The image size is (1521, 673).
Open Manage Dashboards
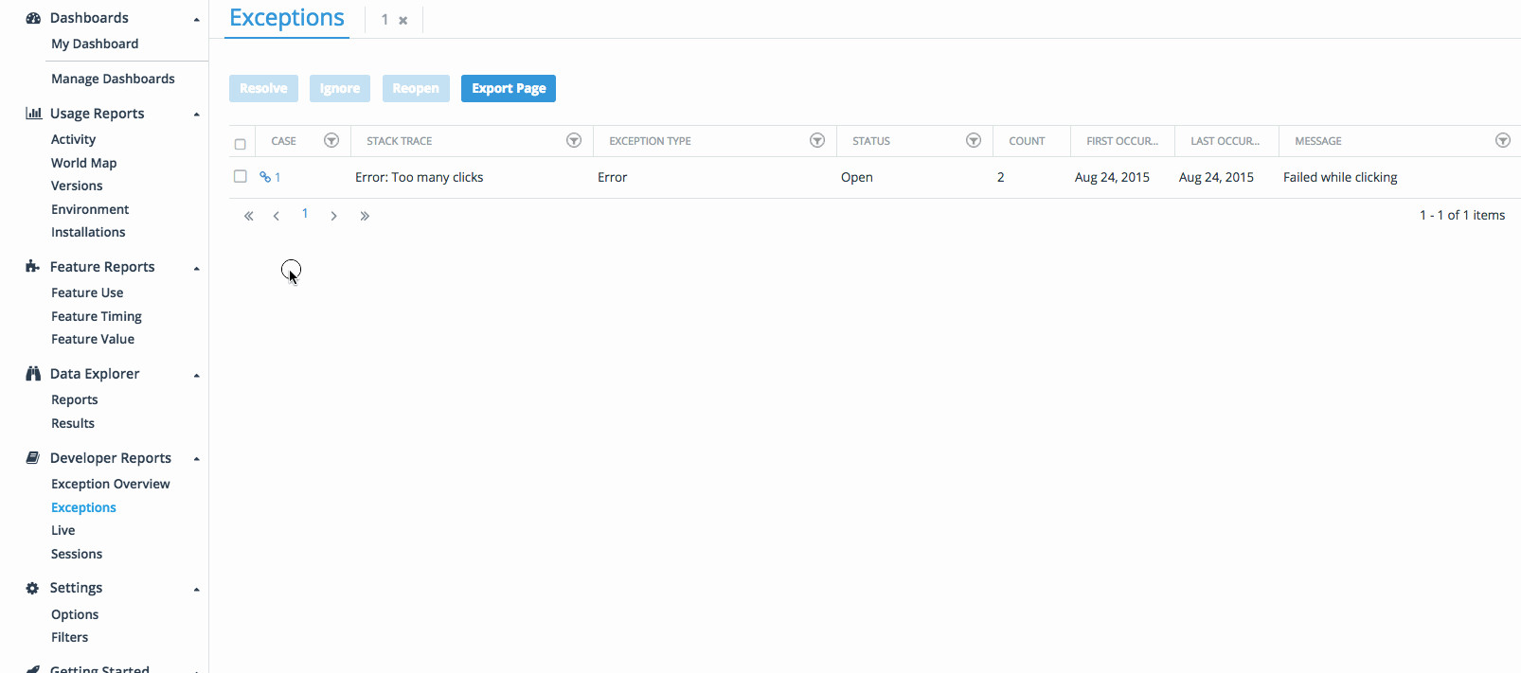click(113, 79)
